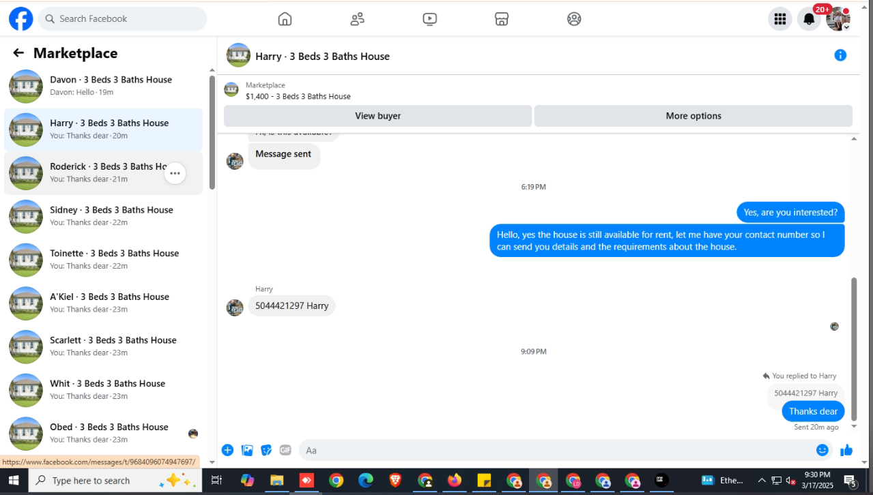The height and width of the screenshot is (495, 873).
Task: Click the quoted '5044421297 Harry' reply preview
Action: coord(805,393)
